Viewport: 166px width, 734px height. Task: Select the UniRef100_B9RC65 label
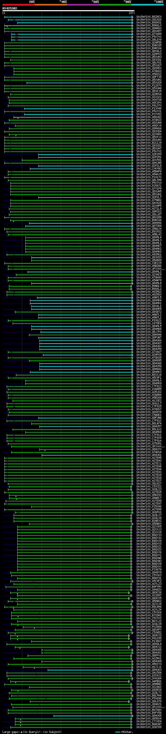149,45
